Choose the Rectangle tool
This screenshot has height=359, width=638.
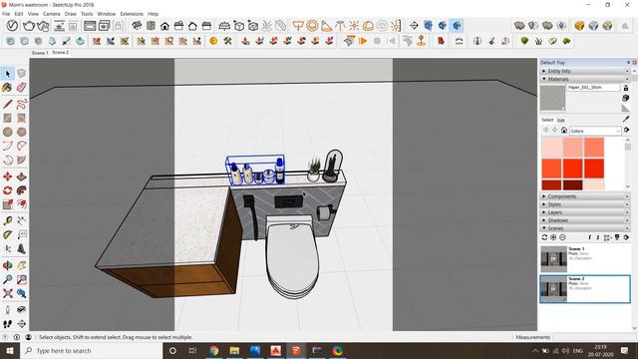(7, 118)
